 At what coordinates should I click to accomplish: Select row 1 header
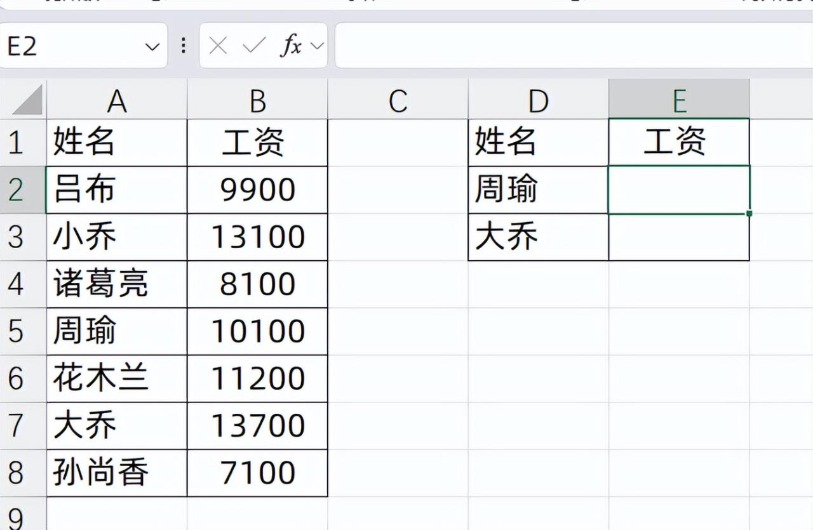(x=23, y=142)
